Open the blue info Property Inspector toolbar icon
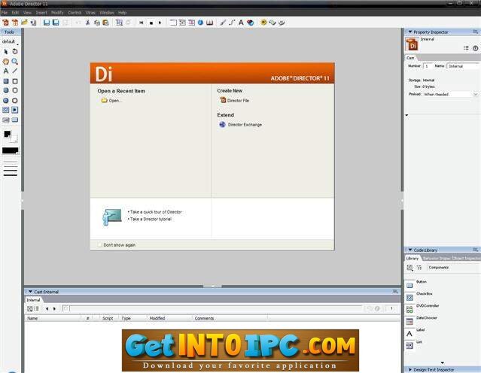The width and height of the screenshot is (481, 373). point(200,23)
